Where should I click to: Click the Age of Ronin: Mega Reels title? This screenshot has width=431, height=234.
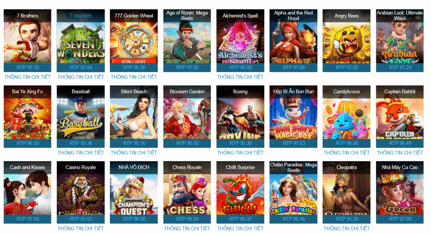(x=187, y=16)
